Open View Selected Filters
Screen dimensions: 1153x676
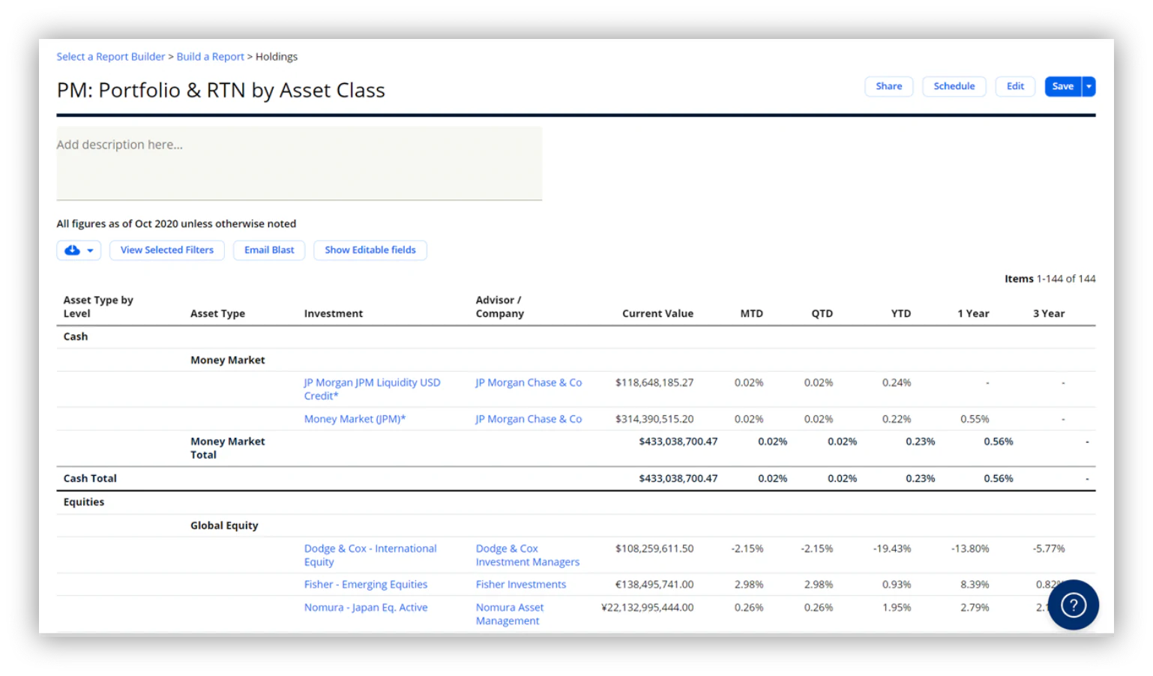(x=167, y=250)
